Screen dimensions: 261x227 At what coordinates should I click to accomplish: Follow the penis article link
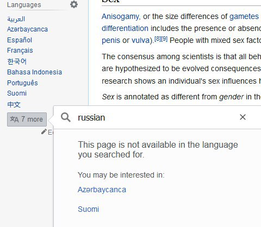tap(111, 40)
